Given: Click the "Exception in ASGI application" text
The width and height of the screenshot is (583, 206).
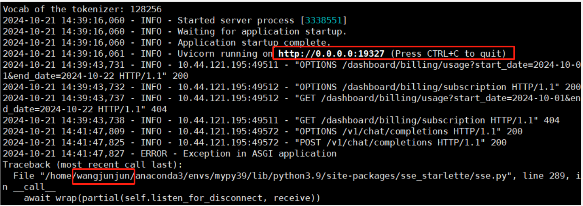Looking at the screenshot, I should pyautogui.click(x=260, y=154).
